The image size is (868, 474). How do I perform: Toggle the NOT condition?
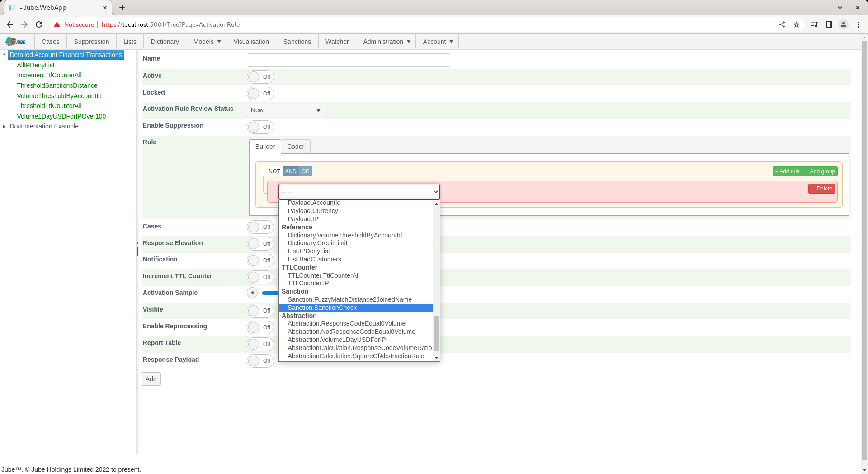coord(272,171)
